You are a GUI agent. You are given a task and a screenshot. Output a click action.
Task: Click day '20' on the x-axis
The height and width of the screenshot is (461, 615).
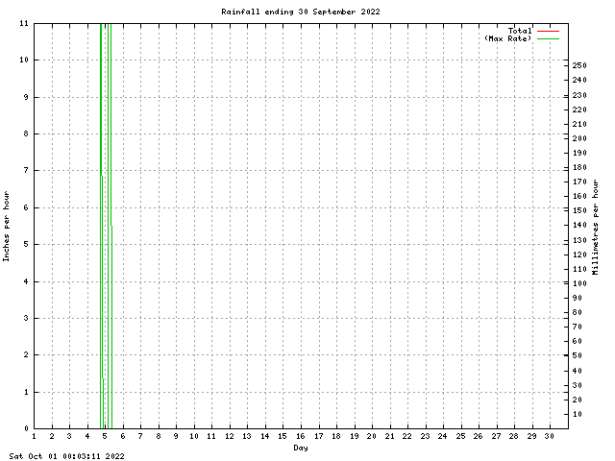(372, 436)
